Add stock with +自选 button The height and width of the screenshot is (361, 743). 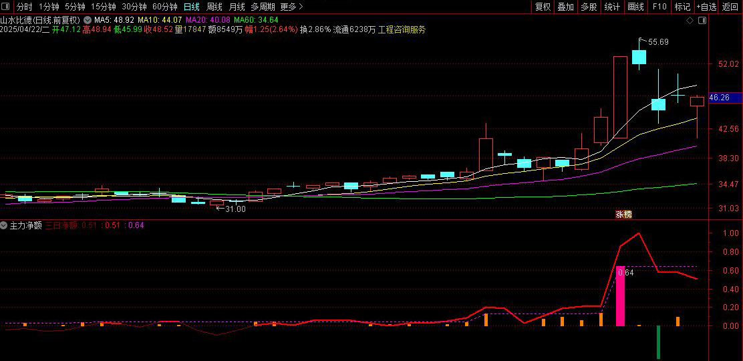pos(706,7)
